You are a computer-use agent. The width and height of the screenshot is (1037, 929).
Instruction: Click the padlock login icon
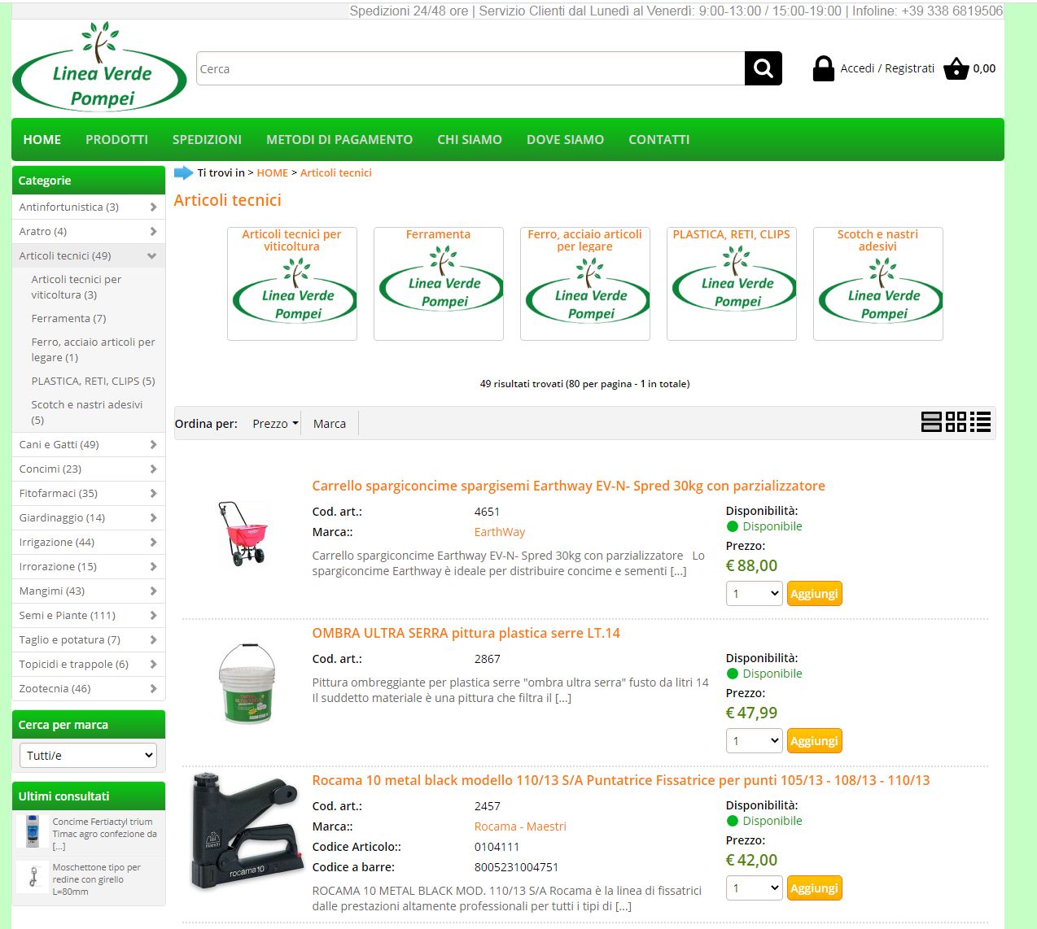pyautogui.click(x=823, y=68)
